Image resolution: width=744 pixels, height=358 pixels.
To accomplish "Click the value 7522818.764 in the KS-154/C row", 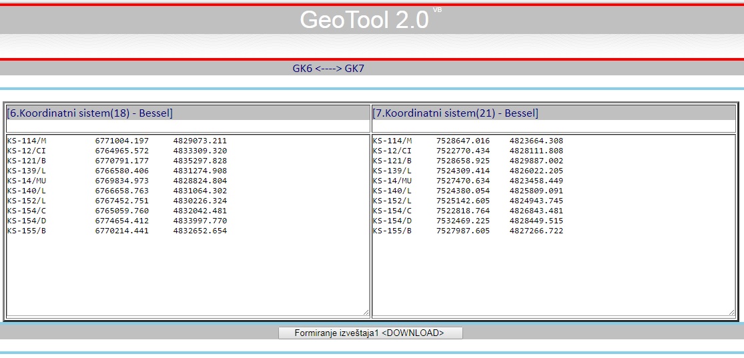I will click(x=463, y=211).
